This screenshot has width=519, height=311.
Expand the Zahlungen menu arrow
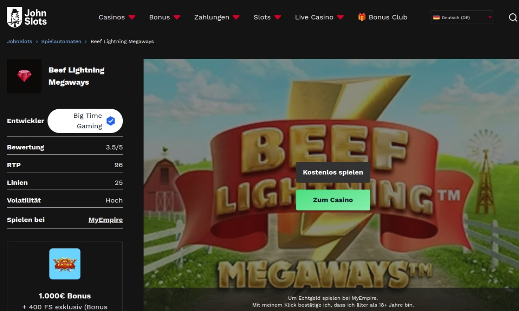coord(236,17)
